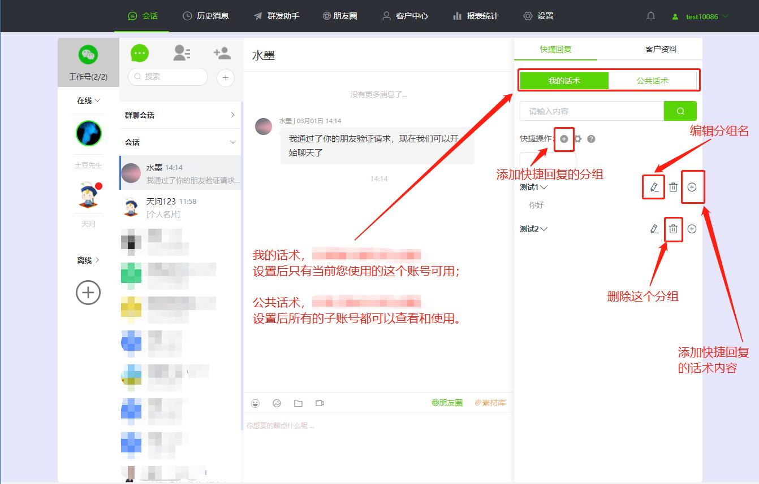Image resolution: width=759 pixels, height=484 pixels.
Task: Delete group 测试2 with trash icon
Action: 673,229
